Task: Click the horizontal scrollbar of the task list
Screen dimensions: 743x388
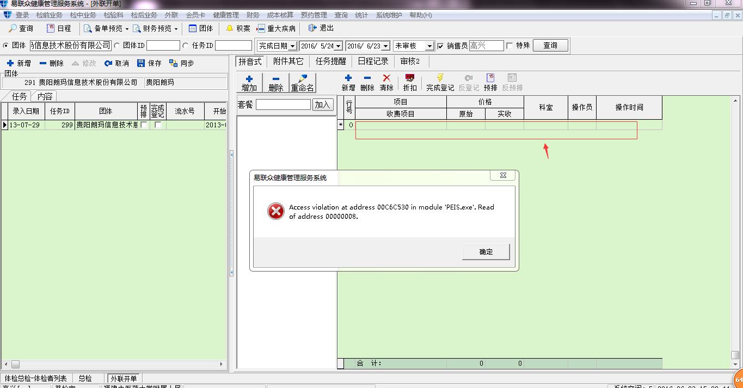Action: pyautogui.click(x=114, y=364)
